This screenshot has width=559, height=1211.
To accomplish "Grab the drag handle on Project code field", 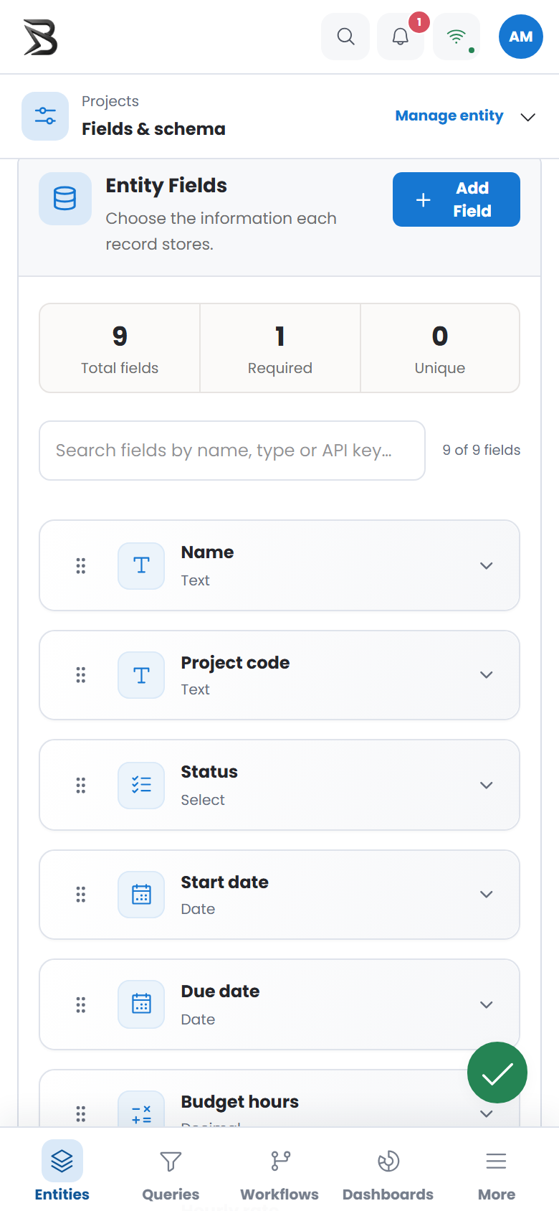I will 81,675.
